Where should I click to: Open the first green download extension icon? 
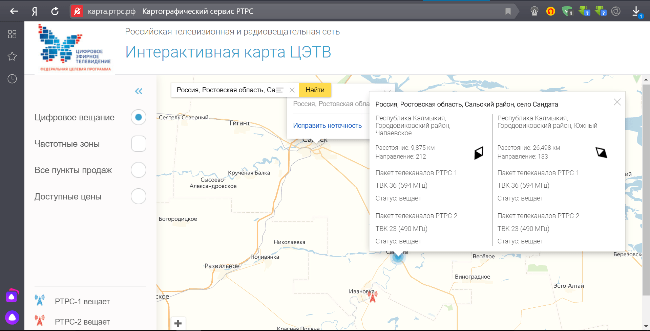tap(584, 11)
